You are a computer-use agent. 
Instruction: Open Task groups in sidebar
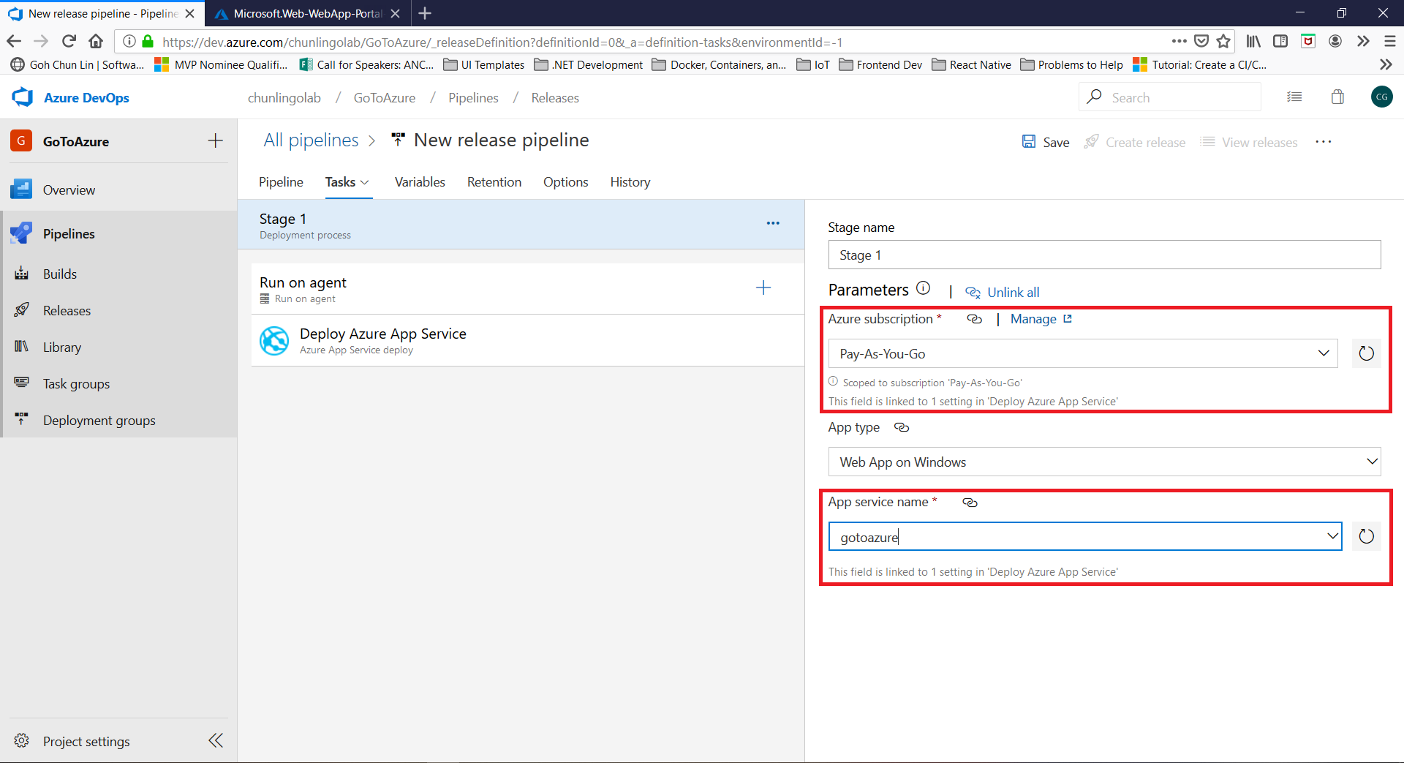point(76,383)
